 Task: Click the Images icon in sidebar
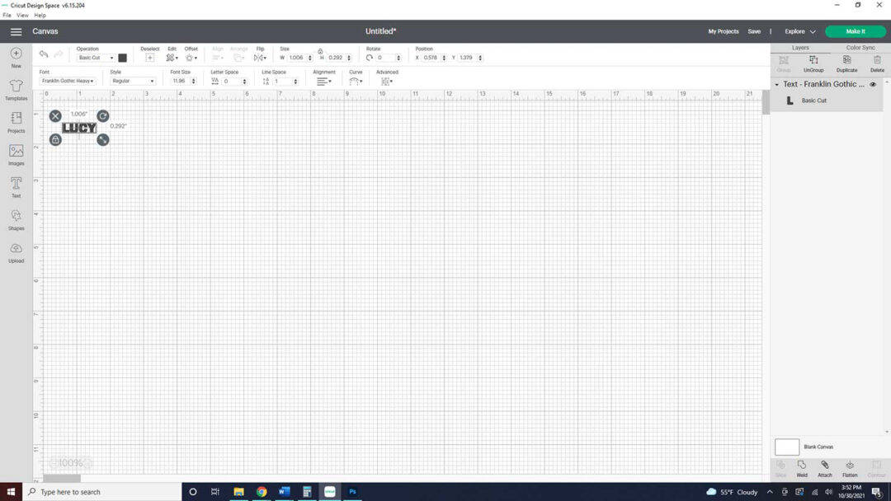coord(16,152)
